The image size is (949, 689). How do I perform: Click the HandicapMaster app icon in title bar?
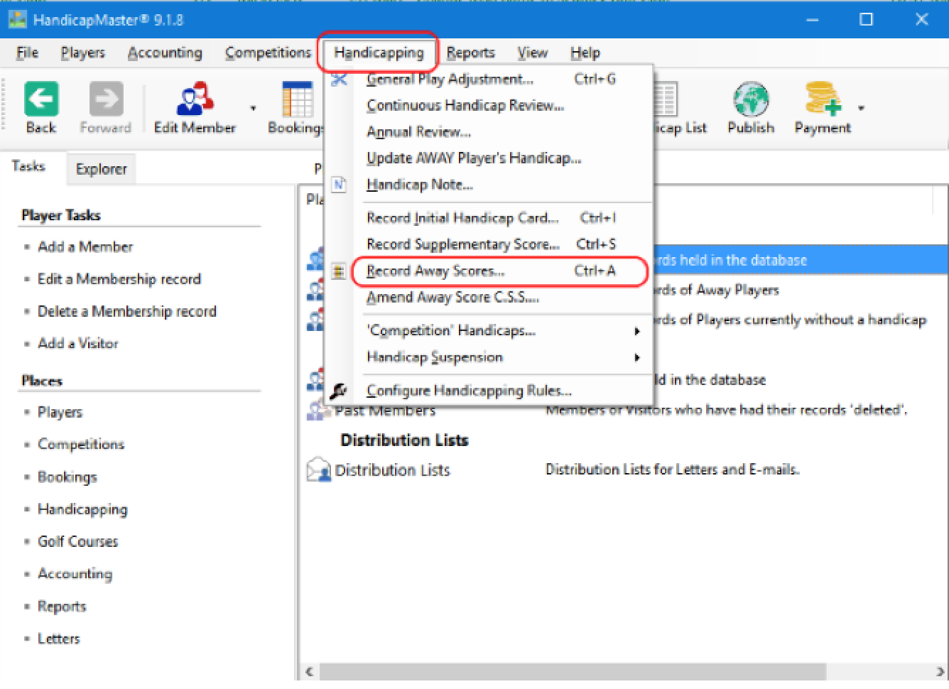[17, 19]
